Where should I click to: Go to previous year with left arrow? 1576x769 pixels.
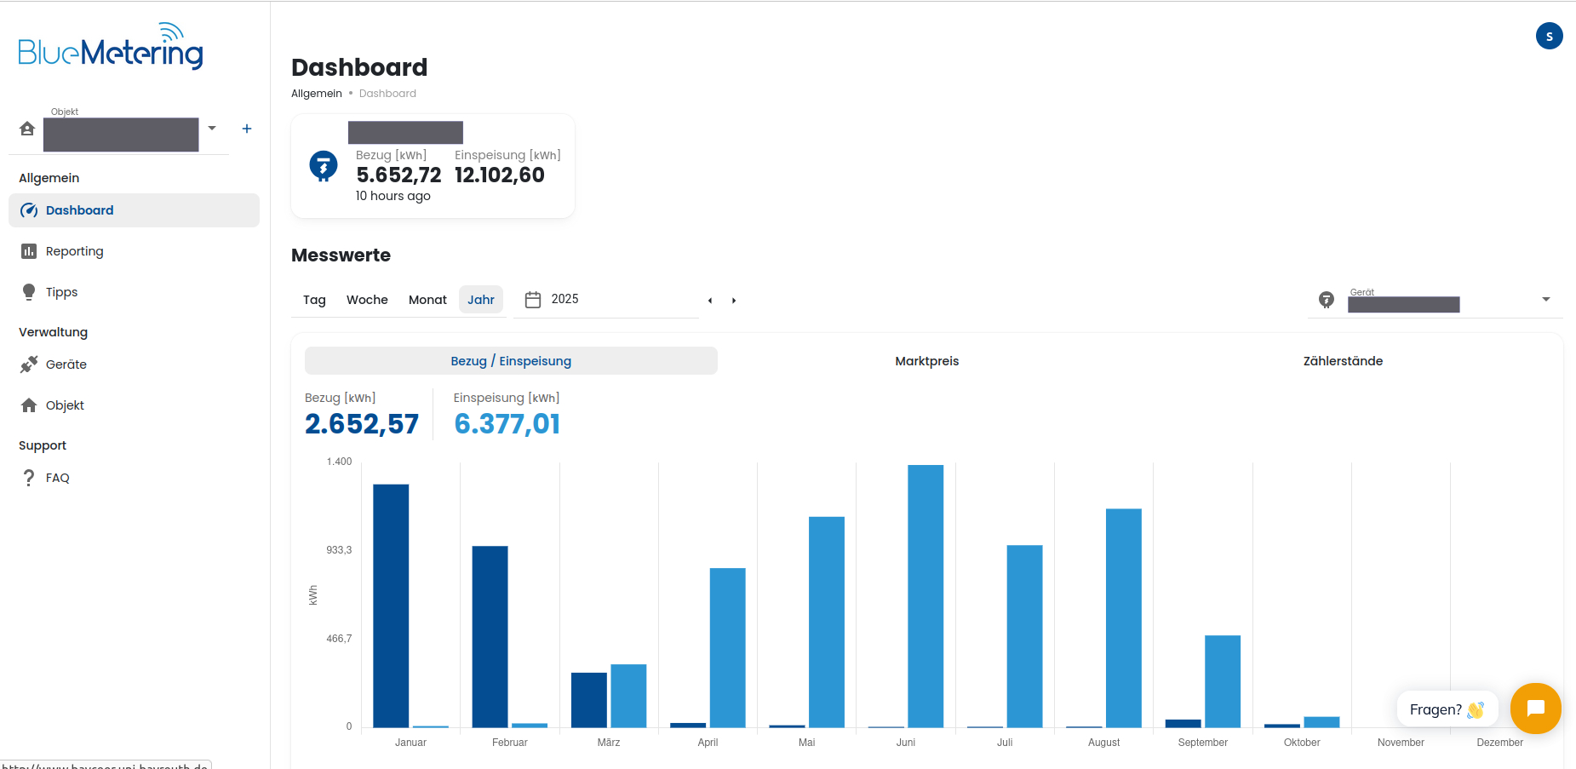(x=710, y=301)
